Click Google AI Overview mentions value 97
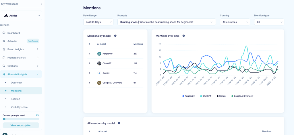294x135 pixels. 135,83
